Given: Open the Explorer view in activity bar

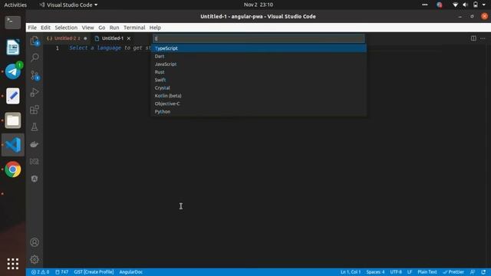Looking at the screenshot, I should click(x=35, y=41).
